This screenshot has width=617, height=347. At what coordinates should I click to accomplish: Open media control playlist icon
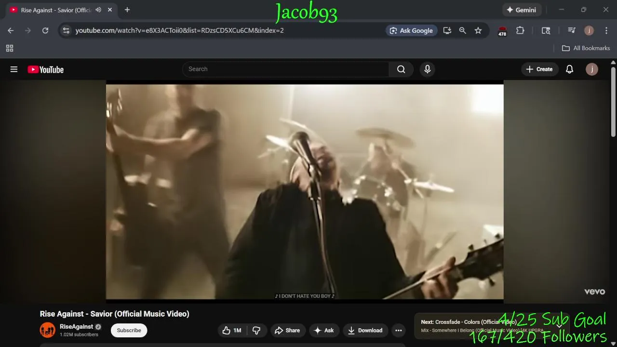click(572, 30)
